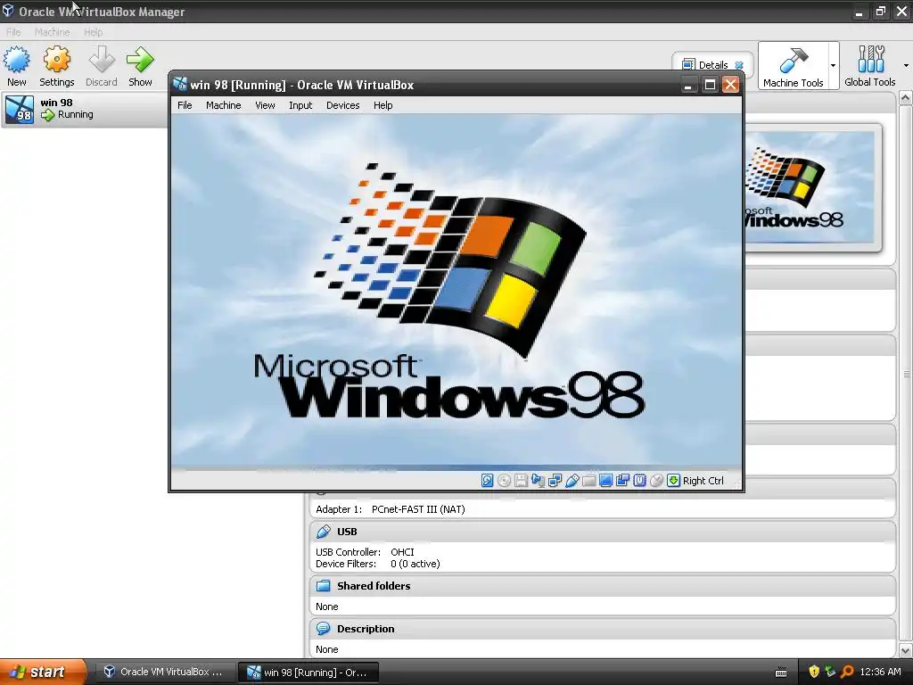
Task: Click the magnifier search tray icon
Action: (847, 672)
